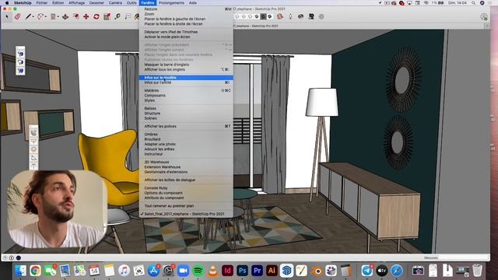Choose Infos sur le modèle

coord(186,78)
